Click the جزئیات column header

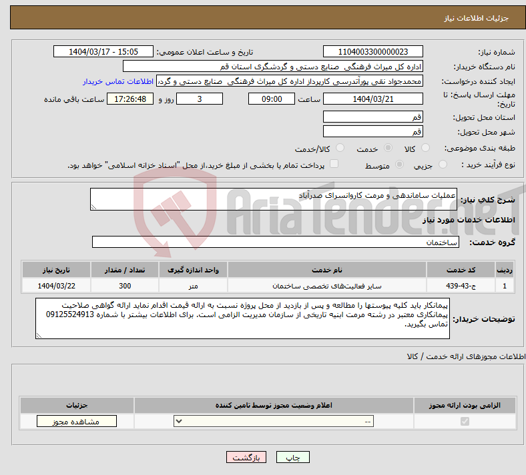pyautogui.click(x=77, y=405)
